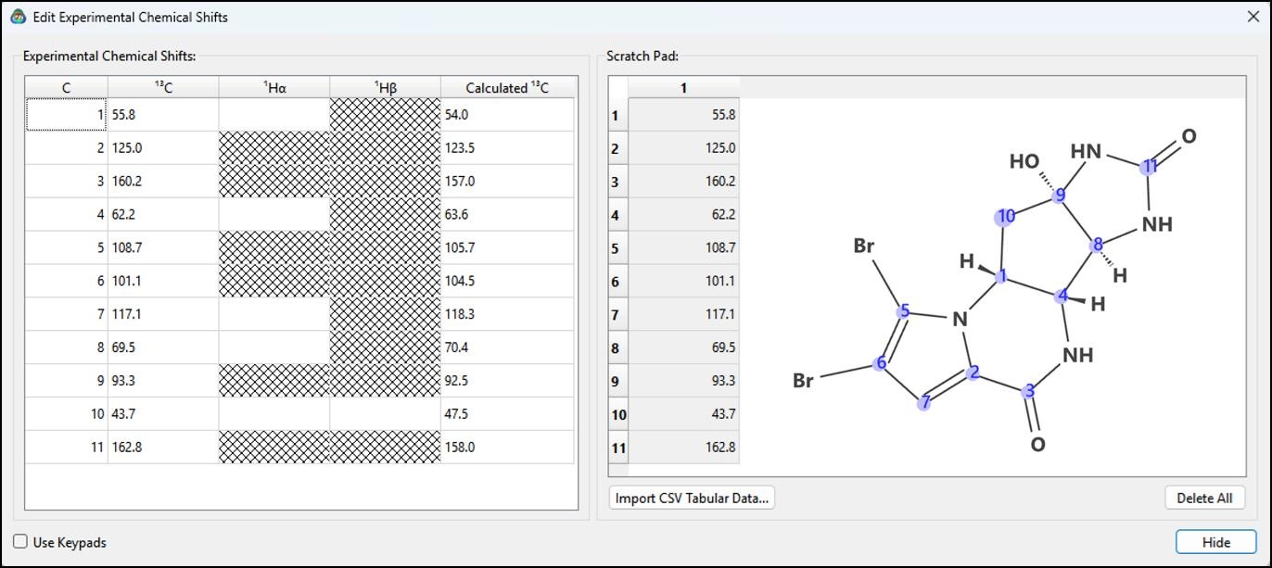Select Scratch Pad row header 11
Screen dimensions: 1272x568
click(x=618, y=447)
